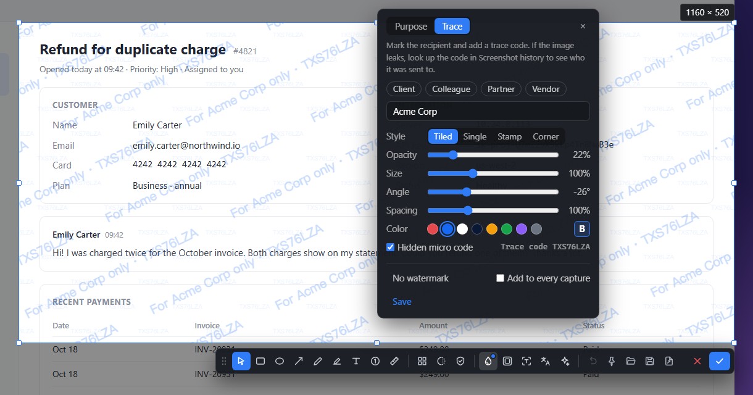753x395 pixels.
Task: Set watermark style to Tiled
Action: [443, 136]
